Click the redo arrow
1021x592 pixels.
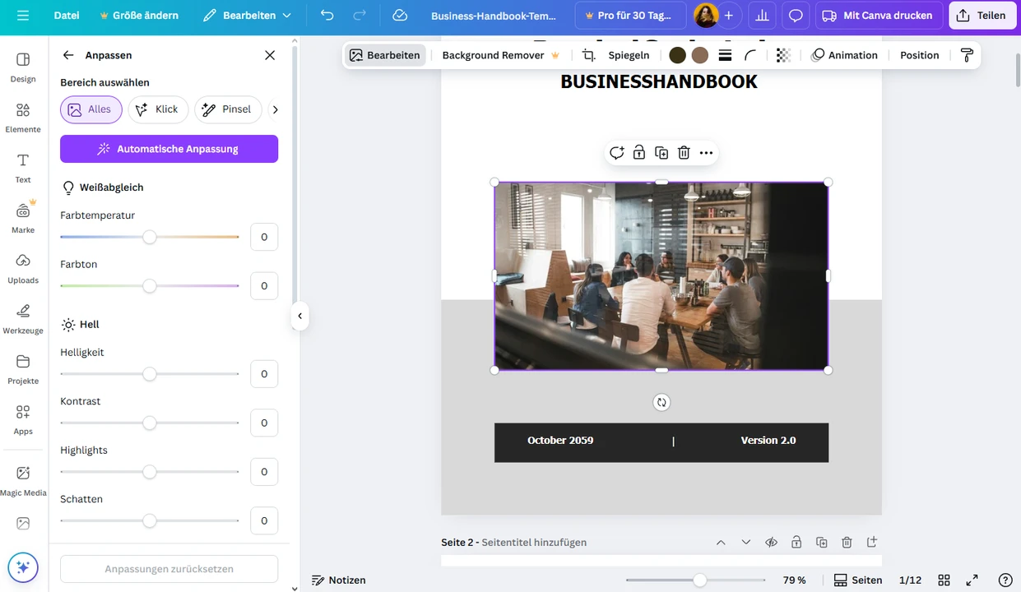[x=360, y=16]
